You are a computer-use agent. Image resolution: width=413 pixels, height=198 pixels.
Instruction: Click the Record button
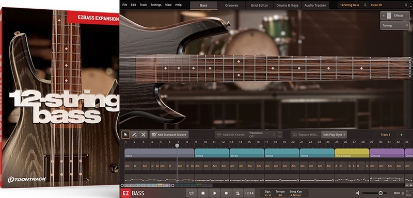click(226, 193)
